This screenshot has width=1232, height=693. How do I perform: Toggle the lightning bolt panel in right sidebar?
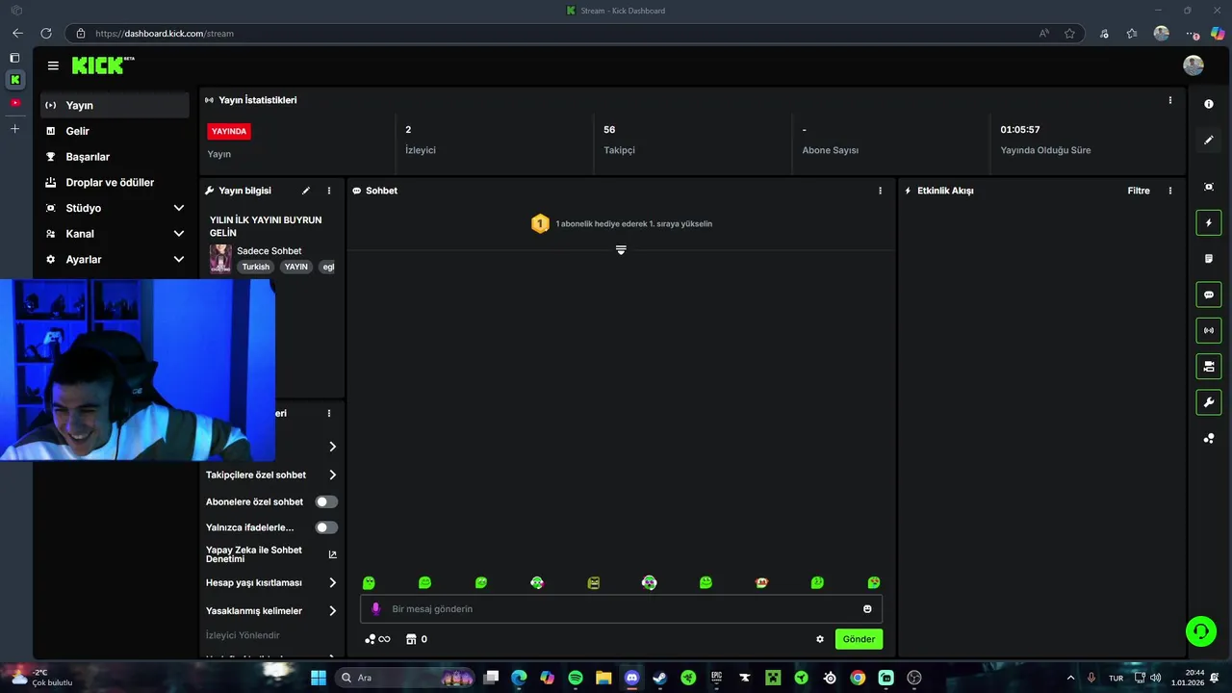[x=1209, y=223]
